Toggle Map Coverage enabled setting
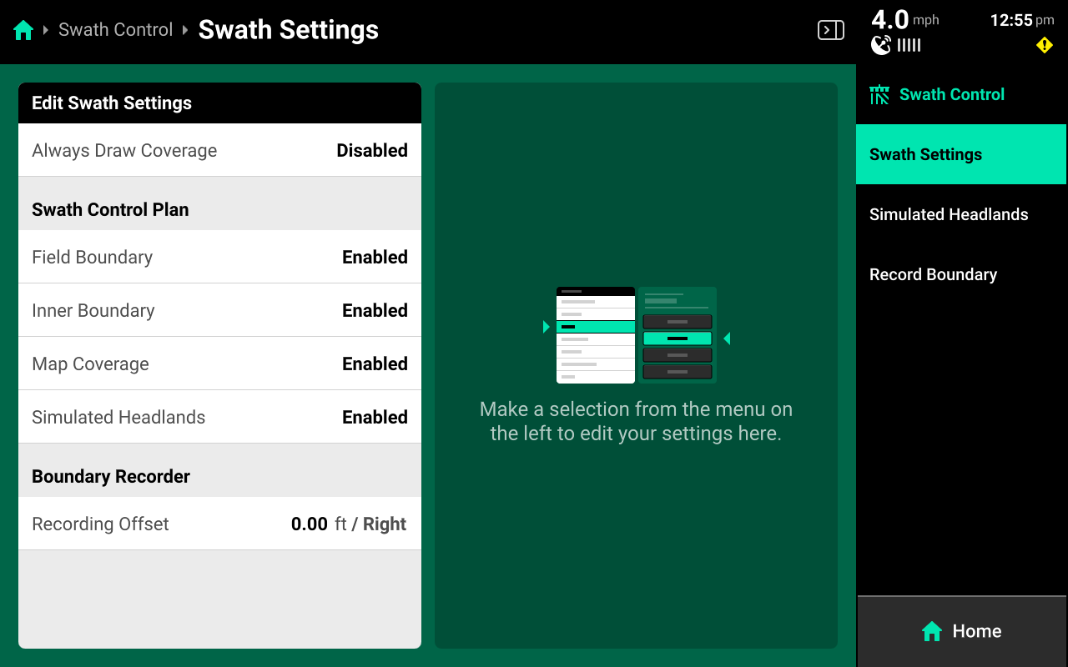This screenshot has width=1068, height=667. [219, 364]
